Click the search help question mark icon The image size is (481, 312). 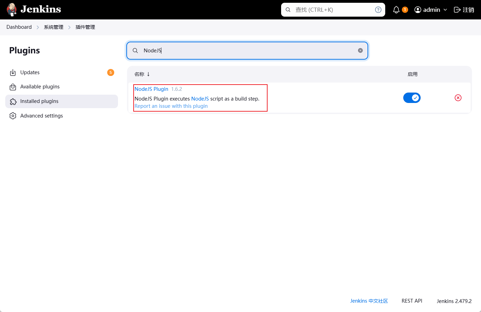378,10
